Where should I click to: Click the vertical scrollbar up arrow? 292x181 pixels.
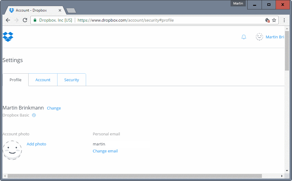click(287, 29)
